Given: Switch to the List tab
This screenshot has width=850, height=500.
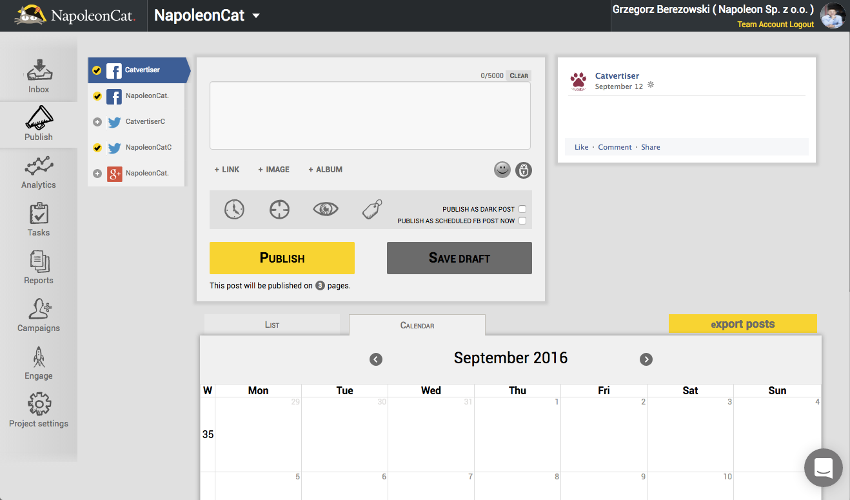Looking at the screenshot, I should [272, 325].
